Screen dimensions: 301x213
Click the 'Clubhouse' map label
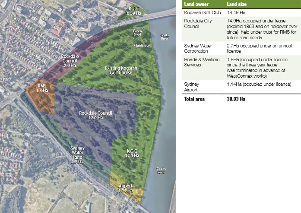(142, 46)
